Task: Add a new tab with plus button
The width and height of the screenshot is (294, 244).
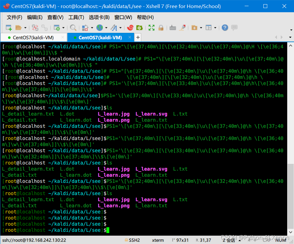Action: click(x=138, y=37)
